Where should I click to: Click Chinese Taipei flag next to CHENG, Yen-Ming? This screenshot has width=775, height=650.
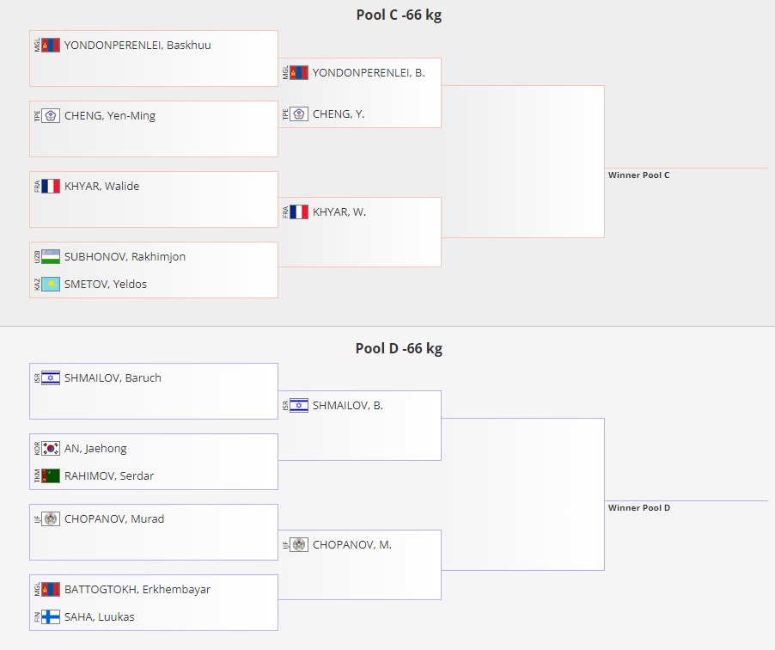(51, 116)
